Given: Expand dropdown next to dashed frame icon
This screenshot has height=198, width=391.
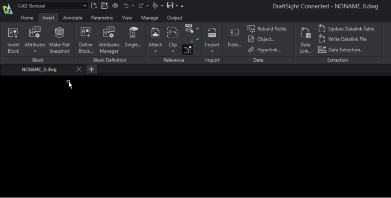Looking at the screenshot, I should pos(197,40).
